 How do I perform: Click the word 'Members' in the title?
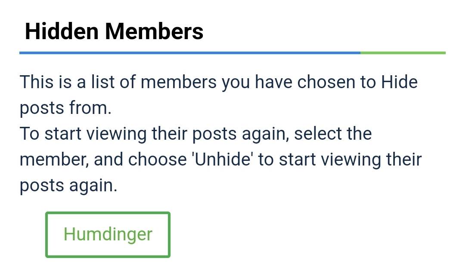tap(154, 31)
